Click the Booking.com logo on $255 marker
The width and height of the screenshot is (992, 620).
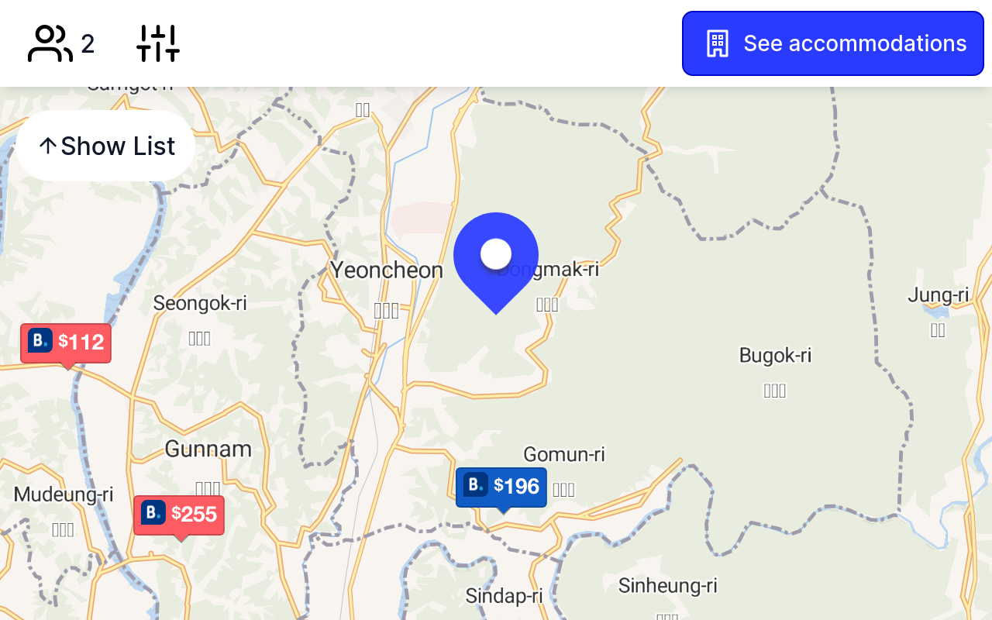(153, 513)
